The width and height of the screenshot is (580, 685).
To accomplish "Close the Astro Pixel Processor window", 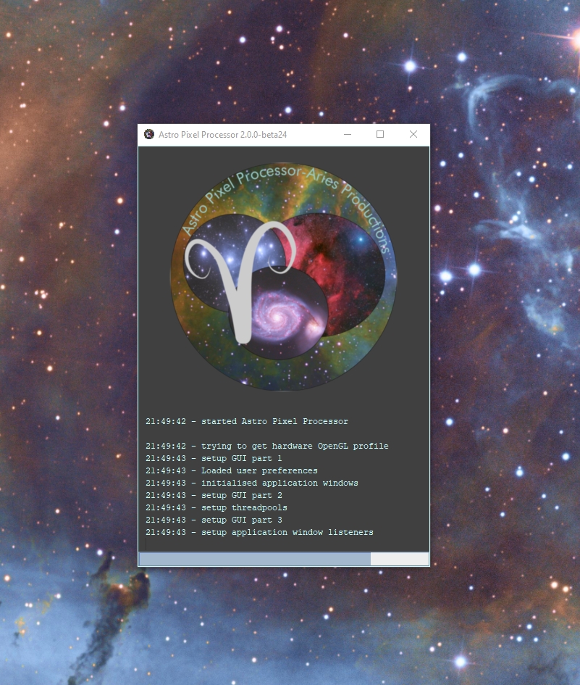I will pos(413,134).
